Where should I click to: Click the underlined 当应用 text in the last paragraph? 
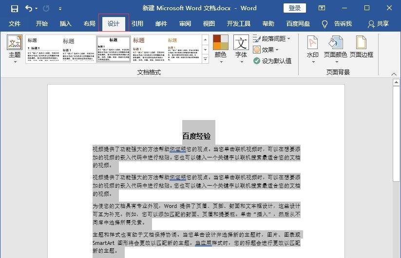pos(203,243)
